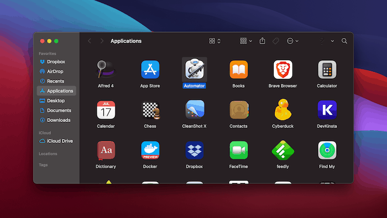Select the Dictionary app icon
The image size is (387, 218).
tap(106, 150)
